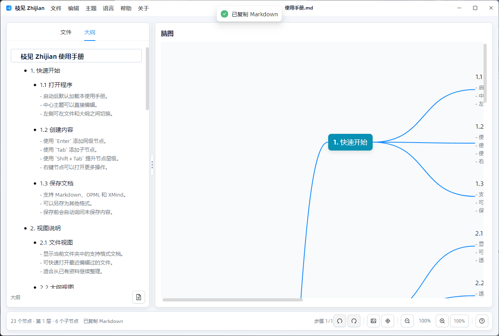Maximize the application window
The width and height of the screenshot is (499, 336).
pyautogui.click(x=475, y=8)
